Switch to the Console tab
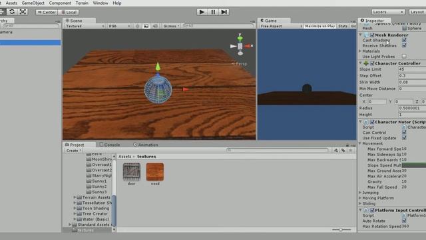 tap(110, 145)
